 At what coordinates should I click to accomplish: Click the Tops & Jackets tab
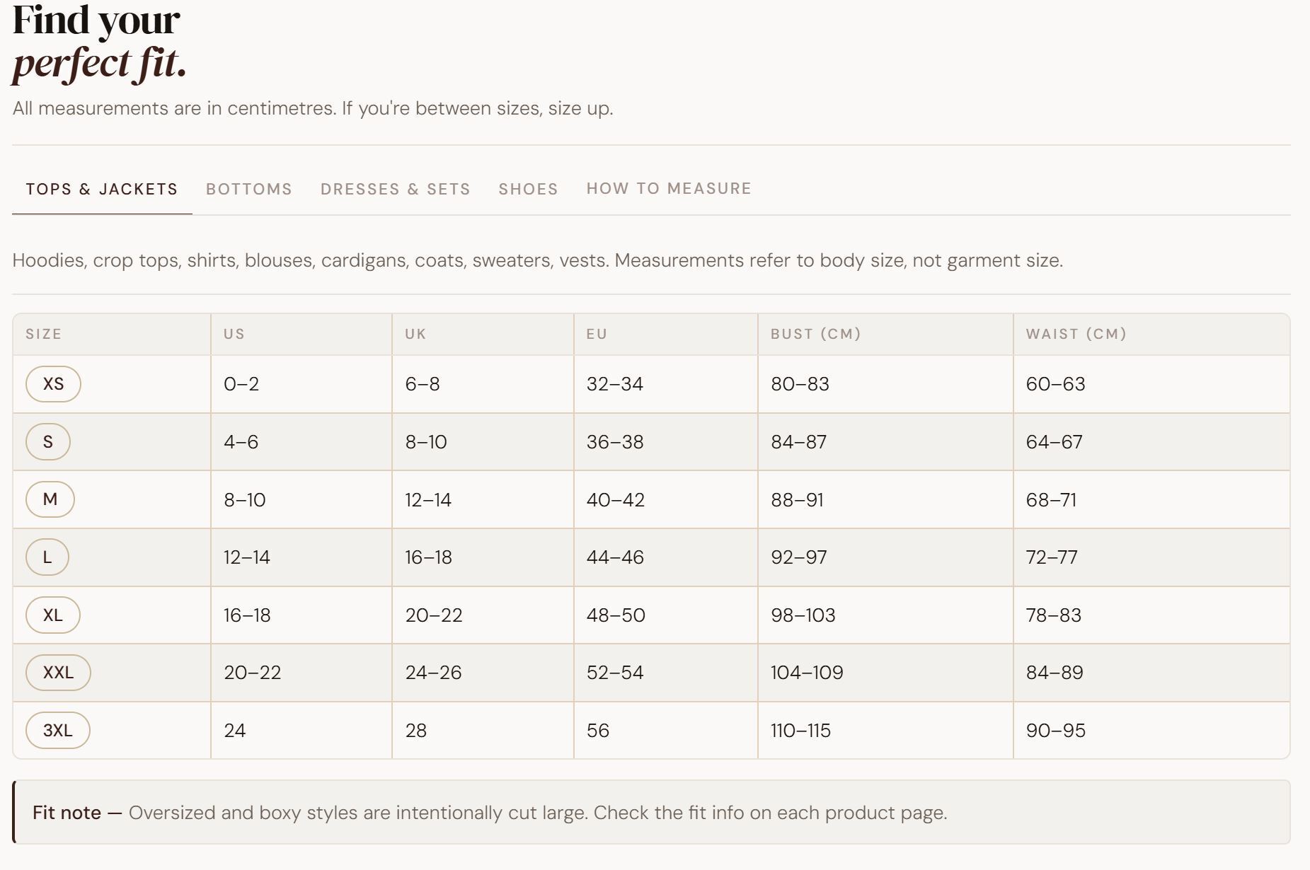(102, 189)
